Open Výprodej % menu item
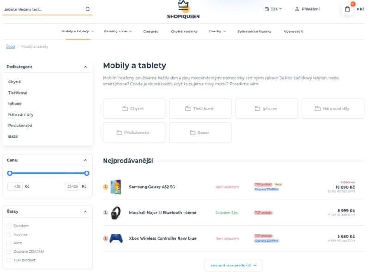Image resolution: width=370 pixels, height=272 pixels. click(294, 32)
